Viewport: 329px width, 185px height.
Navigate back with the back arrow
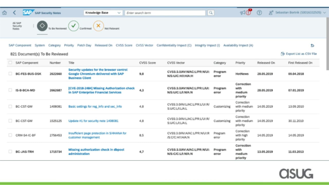coord(14,13)
